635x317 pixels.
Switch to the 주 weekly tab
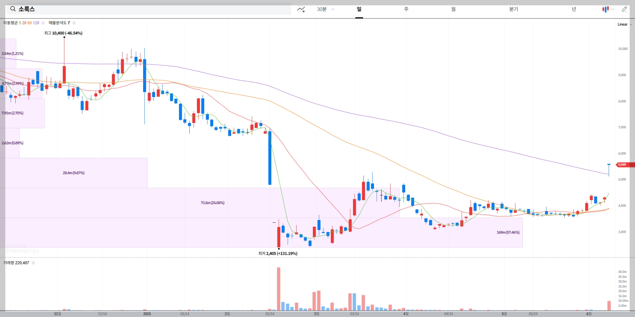pyautogui.click(x=406, y=9)
